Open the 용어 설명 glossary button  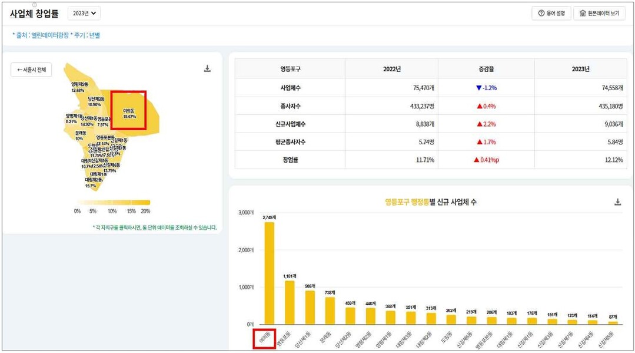click(551, 13)
